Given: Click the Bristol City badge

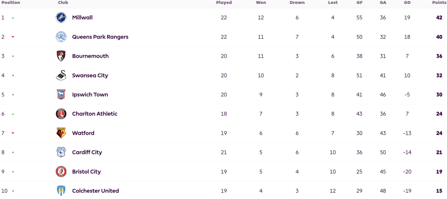Looking at the screenshot, I should pyautogui.click(x=61, y=172).
